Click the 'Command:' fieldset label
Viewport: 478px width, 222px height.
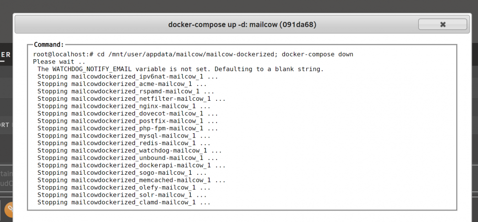pyautogui.click(x=49, y=45)
